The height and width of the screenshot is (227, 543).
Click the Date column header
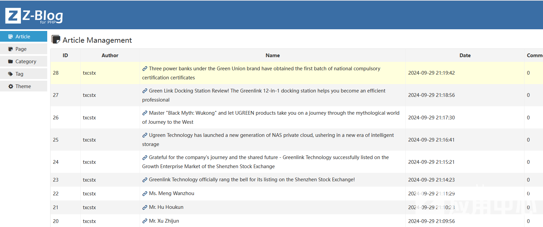465,55
